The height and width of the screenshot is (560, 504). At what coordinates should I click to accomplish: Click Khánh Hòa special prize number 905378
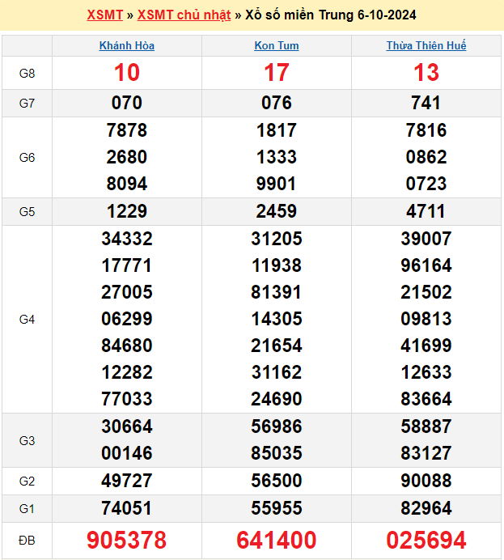[127, 540]
